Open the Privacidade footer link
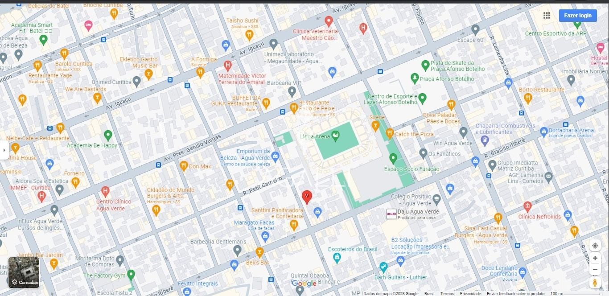The width and height of the screenshot is (609, 296). point(470,293)
